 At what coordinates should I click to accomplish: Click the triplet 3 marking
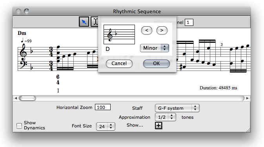click(222, 45)
